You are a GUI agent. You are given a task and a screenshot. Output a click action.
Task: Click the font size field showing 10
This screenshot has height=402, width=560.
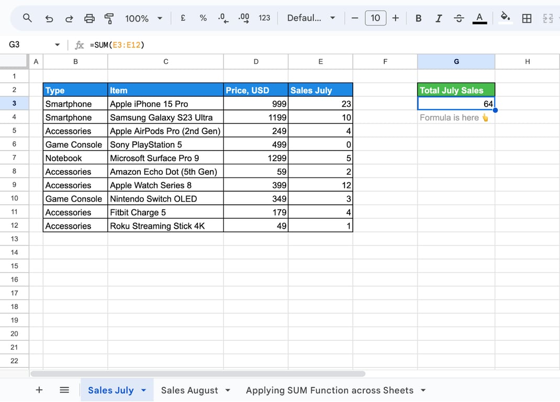click(x=375, y=18)
